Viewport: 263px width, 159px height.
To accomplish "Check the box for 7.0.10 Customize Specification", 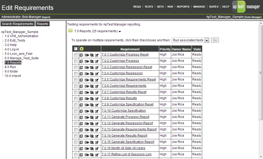I will point(76,111).
